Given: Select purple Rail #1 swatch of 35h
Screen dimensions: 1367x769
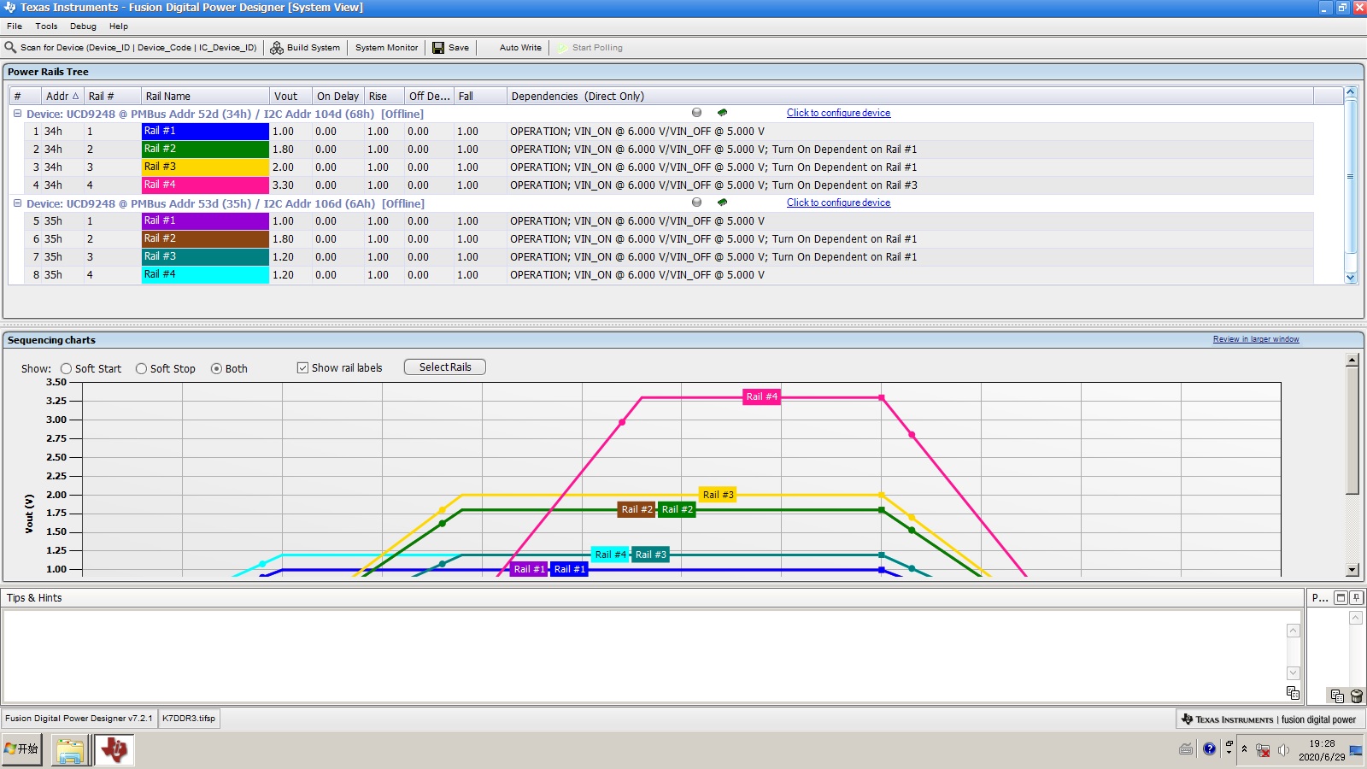Looking at the screenshot, I should tap(205, 221).
